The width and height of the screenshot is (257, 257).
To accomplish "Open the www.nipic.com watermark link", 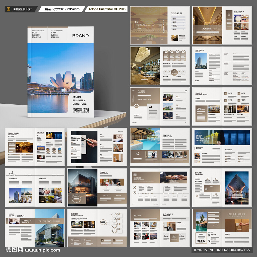I will (42, 250).
